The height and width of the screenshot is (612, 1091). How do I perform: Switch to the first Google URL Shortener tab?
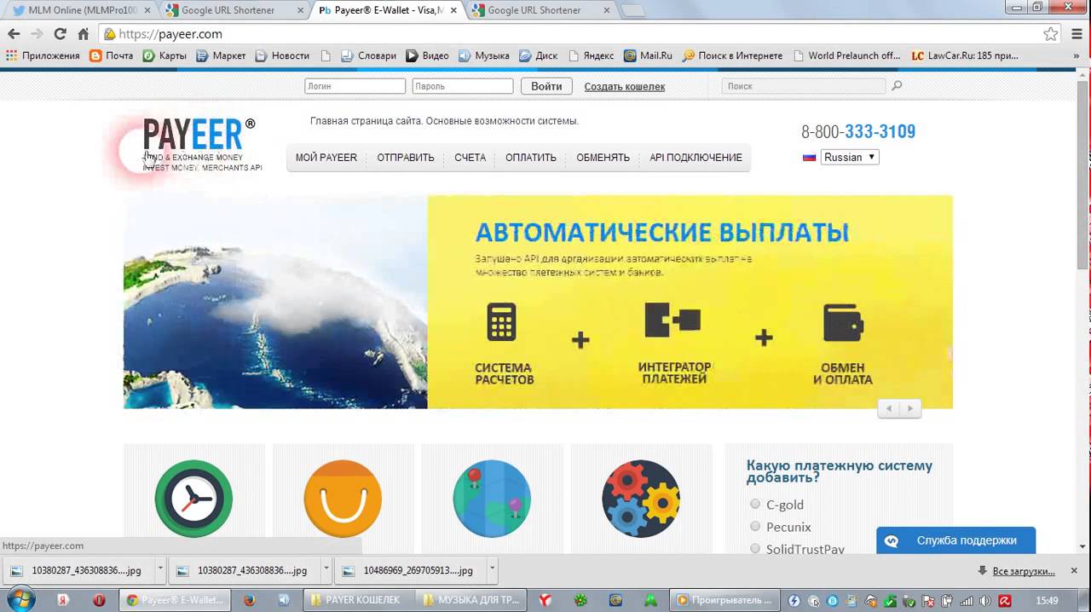[232, 10]
